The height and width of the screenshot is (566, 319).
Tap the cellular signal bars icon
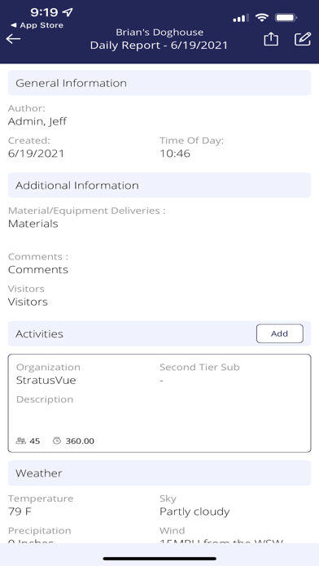point(241,18)
